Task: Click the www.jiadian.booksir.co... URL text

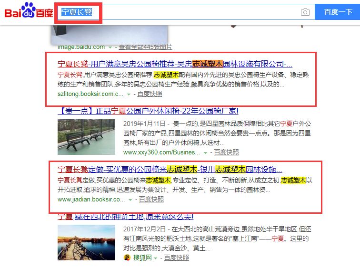Action: tap(91, 200)
